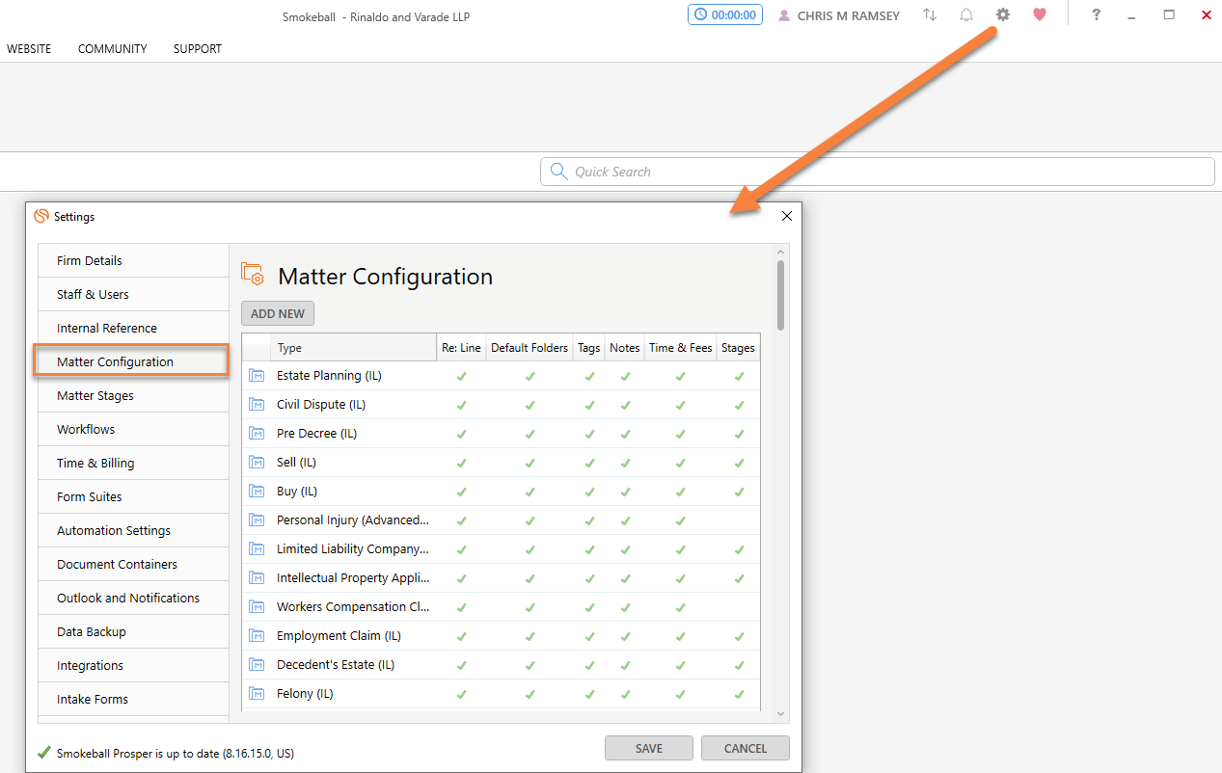Image resolution: width=1222 pixels, height=773 pixels.
Task: Select Staff & Users settings section
Action: tap(133, 295)
